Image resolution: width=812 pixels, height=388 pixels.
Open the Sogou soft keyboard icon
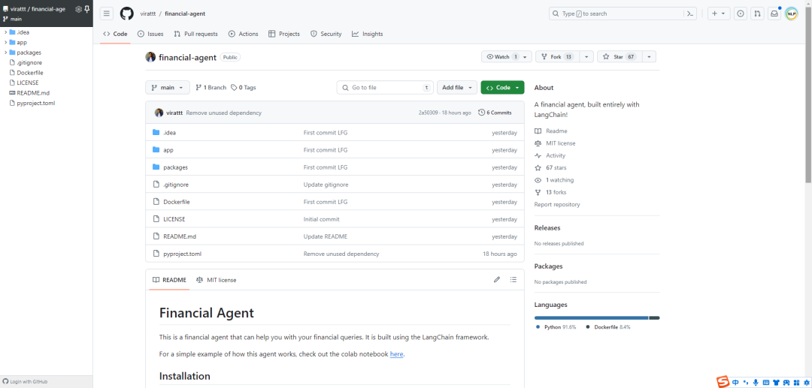click(x=766, y=382)
